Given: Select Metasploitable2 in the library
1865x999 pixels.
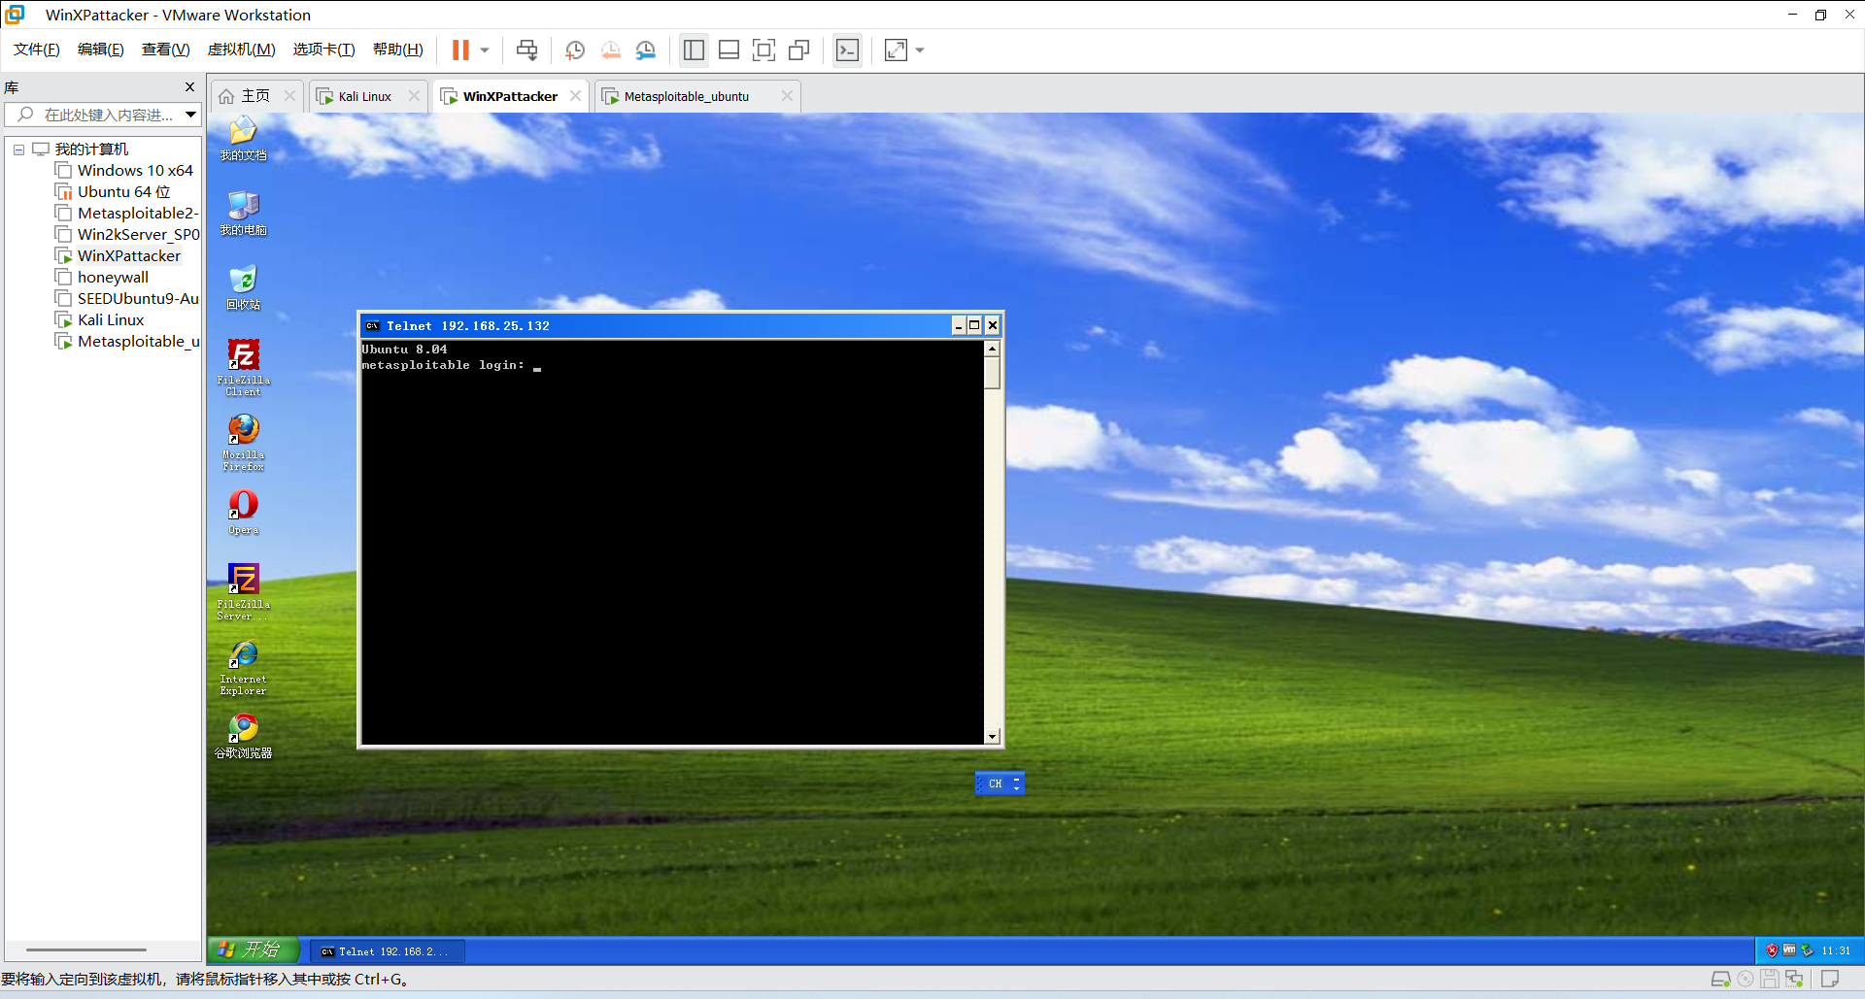Looking at the screenshot, I should coord(127,214).
